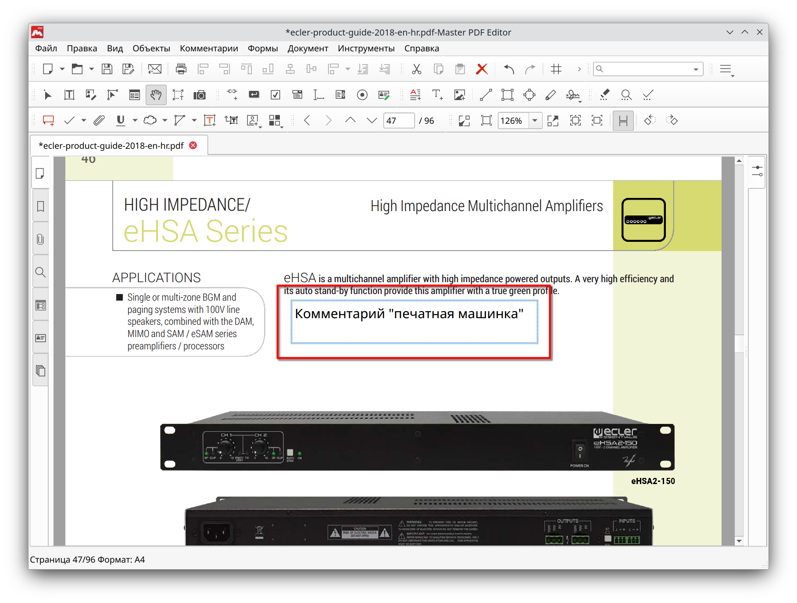Choose the snapshot camera tool
The height and width of the screenshot is (603, 797).
pyautogui.click(x=200, y=95)
